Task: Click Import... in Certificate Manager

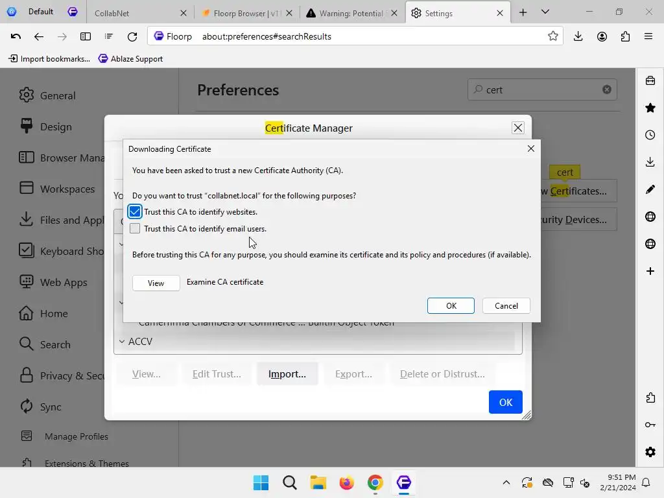Action: [x=287, y=374]
